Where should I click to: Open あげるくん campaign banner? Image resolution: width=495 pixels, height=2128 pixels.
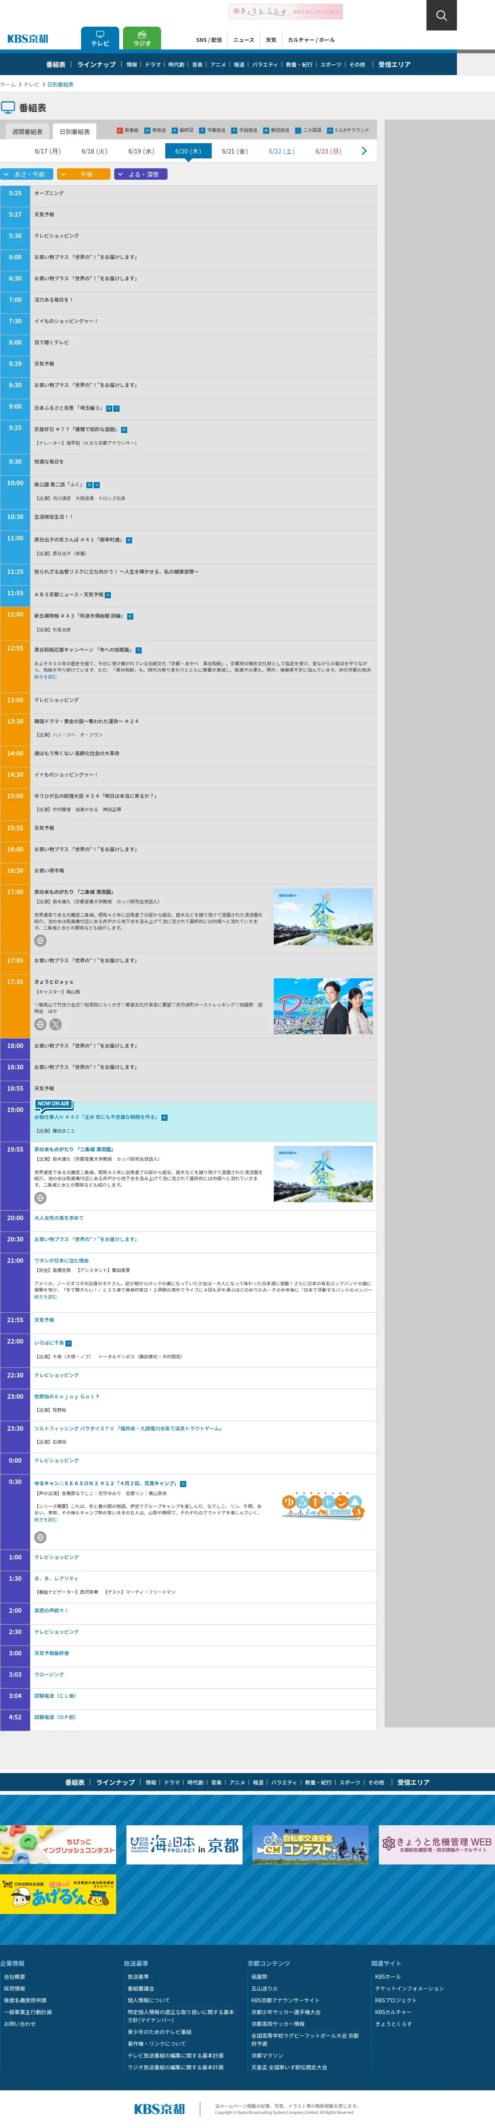[x=58, y=1894]
